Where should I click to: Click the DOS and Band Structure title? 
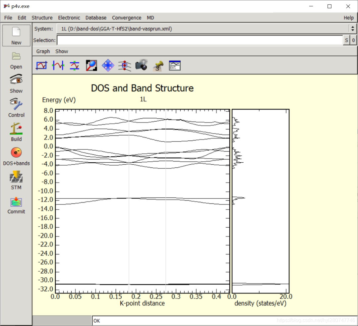coord(142,88)
